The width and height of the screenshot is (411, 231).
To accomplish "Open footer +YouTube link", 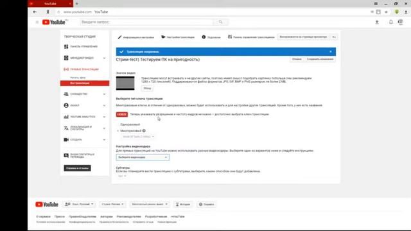I will click(x=178, y=217).
